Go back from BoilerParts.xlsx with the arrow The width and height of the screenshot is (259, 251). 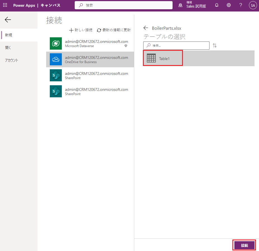coord(146,28)
